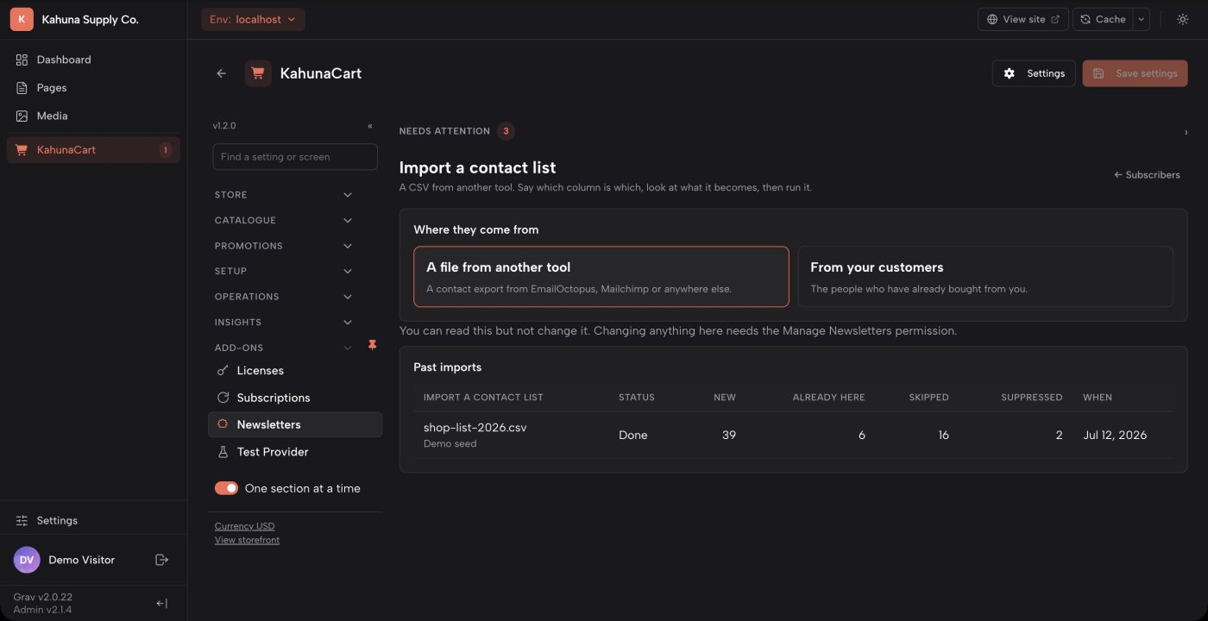Expand the SETUP section
Image resolution: width=1208 pixels, height=621 pixels.
pyautogui.click(x=283, y=271)
